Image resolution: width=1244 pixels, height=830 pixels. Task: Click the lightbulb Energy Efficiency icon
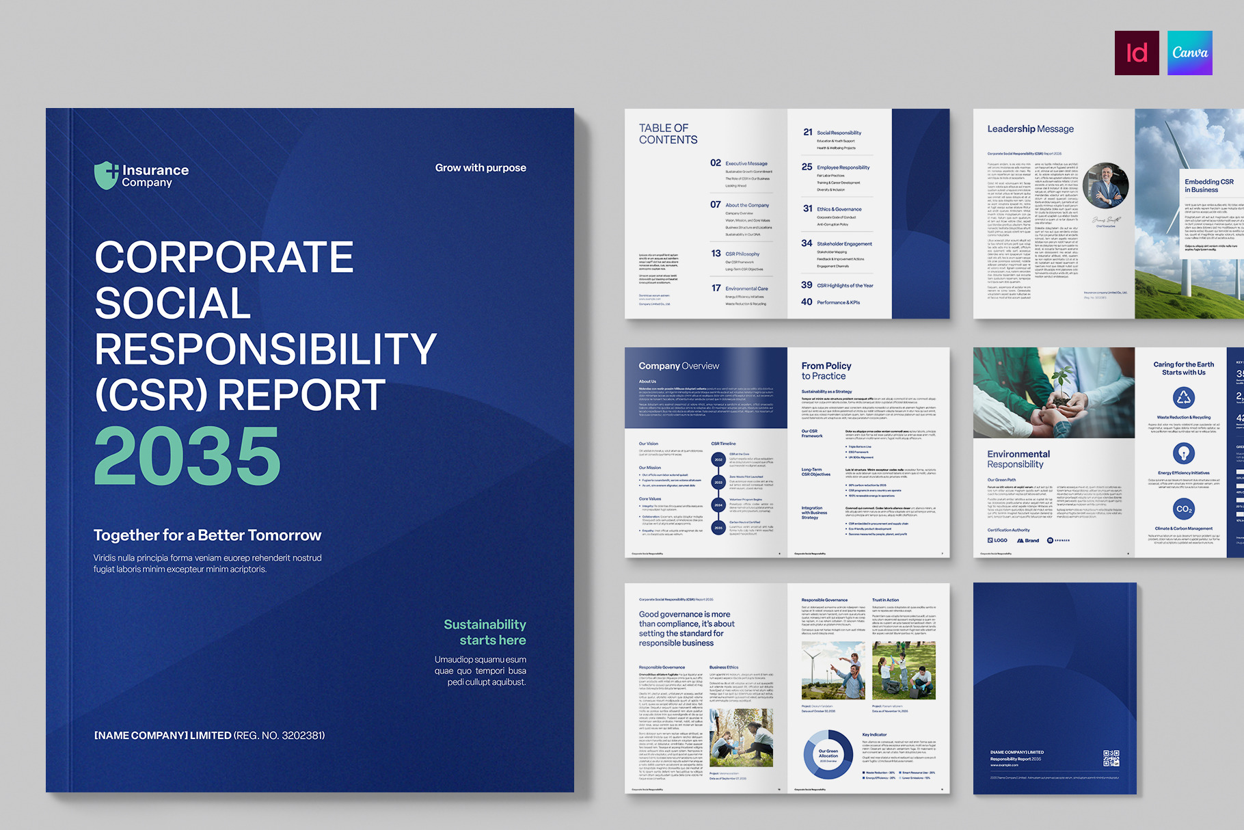tap(1183, 453)
